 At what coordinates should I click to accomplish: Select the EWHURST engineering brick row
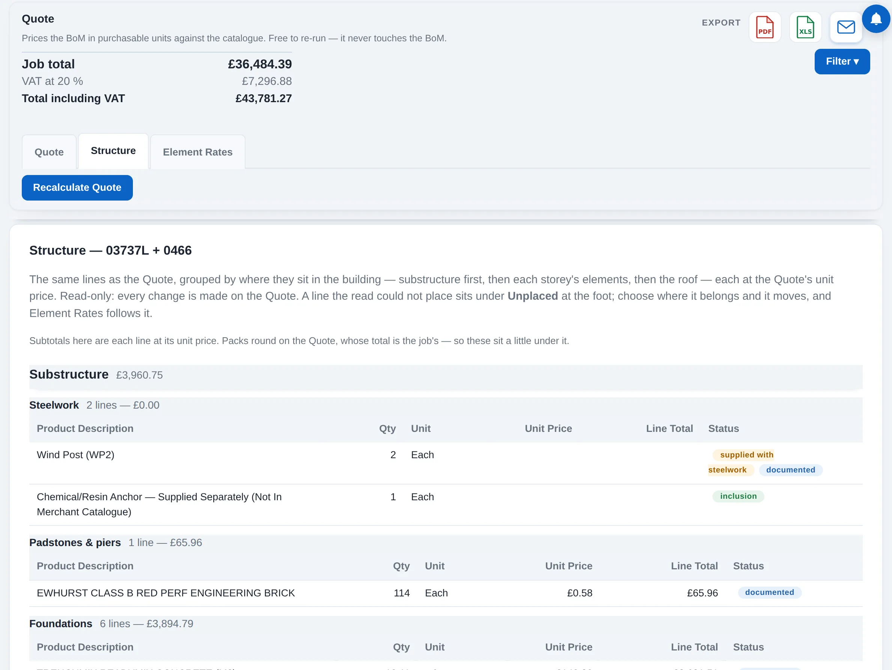pyautogui.click(x=446, y=593)
